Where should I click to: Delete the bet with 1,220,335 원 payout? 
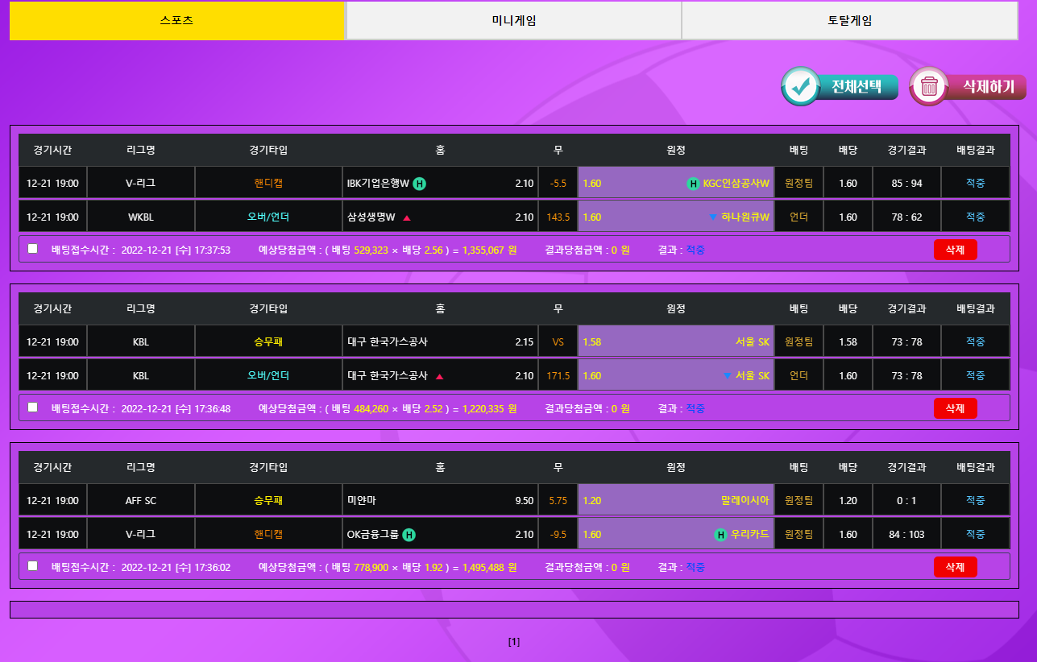pos(955,408)
